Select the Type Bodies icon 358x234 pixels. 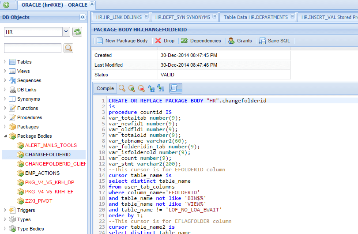12,229
